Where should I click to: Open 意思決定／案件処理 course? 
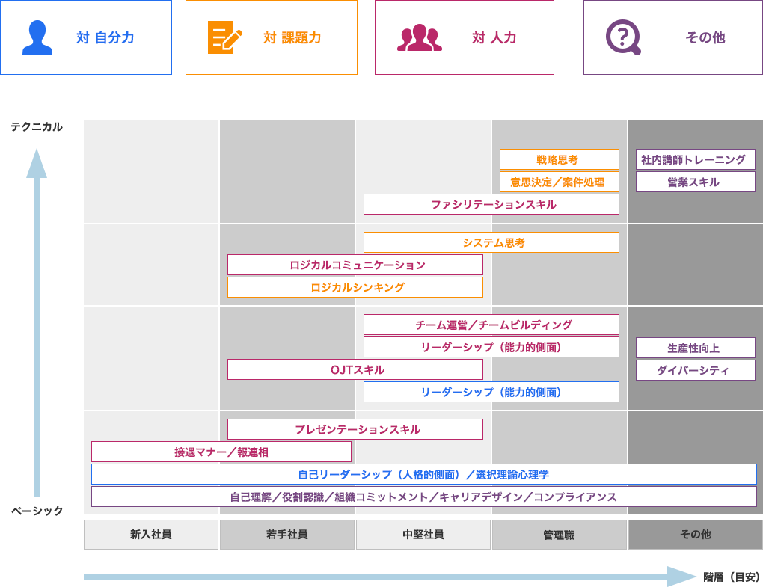click(x=559, y=182)
